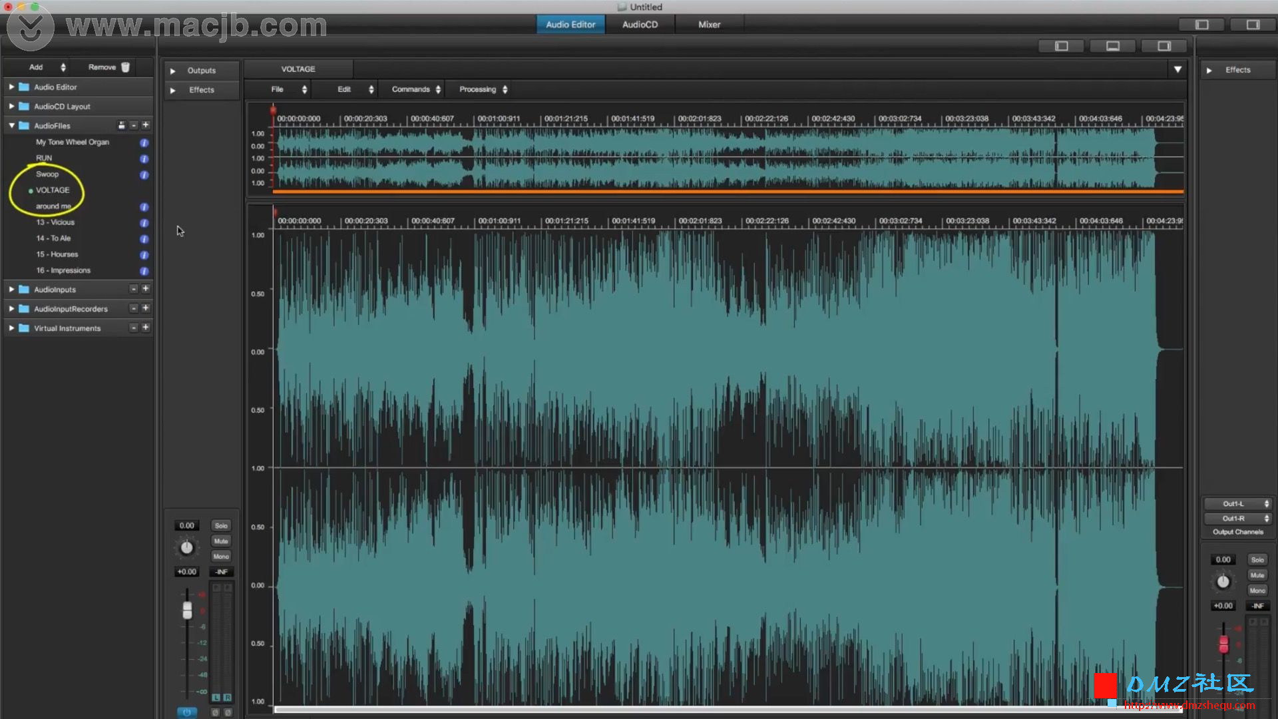Click the red output volume fader handle
This screenshot has width=1278, height=719.
click(x=1223, y=644)
